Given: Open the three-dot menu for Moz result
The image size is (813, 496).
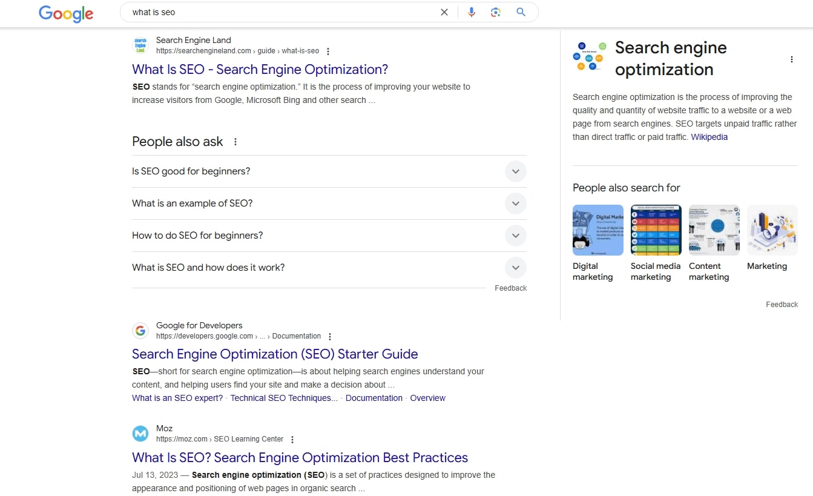Looking at the screenshot, I should coord(292,440).
